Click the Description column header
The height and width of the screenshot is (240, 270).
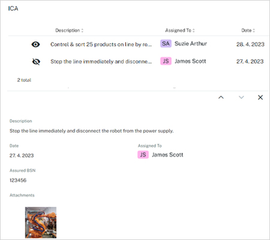68,31
